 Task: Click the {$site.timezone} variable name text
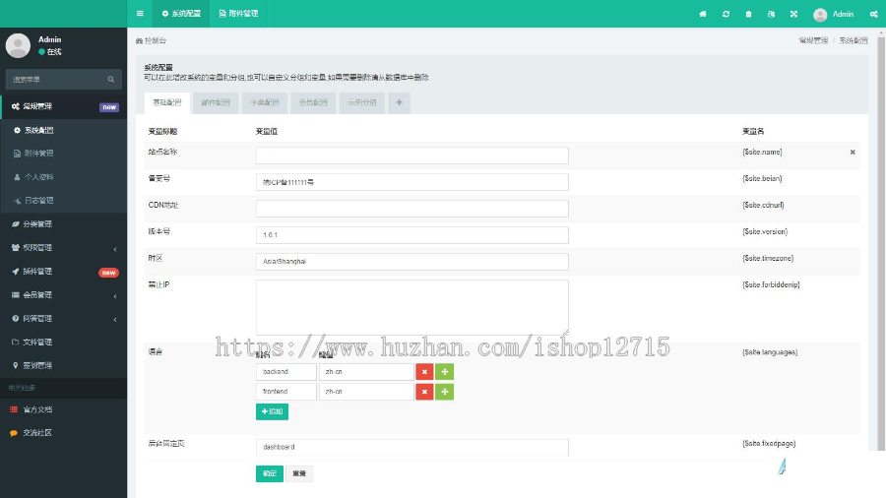(768, 259)
